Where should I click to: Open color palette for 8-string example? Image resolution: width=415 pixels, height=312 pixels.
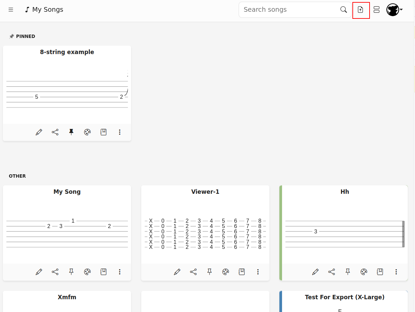tap(88, 132)
